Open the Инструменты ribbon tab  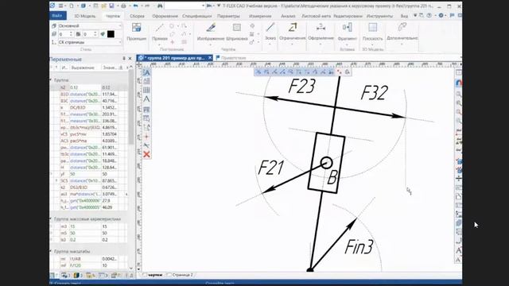point(379,16)
